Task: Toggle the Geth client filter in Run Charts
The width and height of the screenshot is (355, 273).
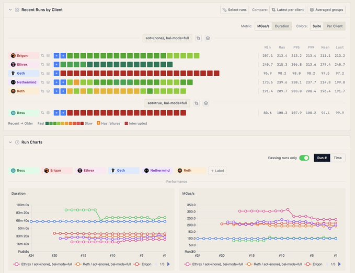Action: 124,170
